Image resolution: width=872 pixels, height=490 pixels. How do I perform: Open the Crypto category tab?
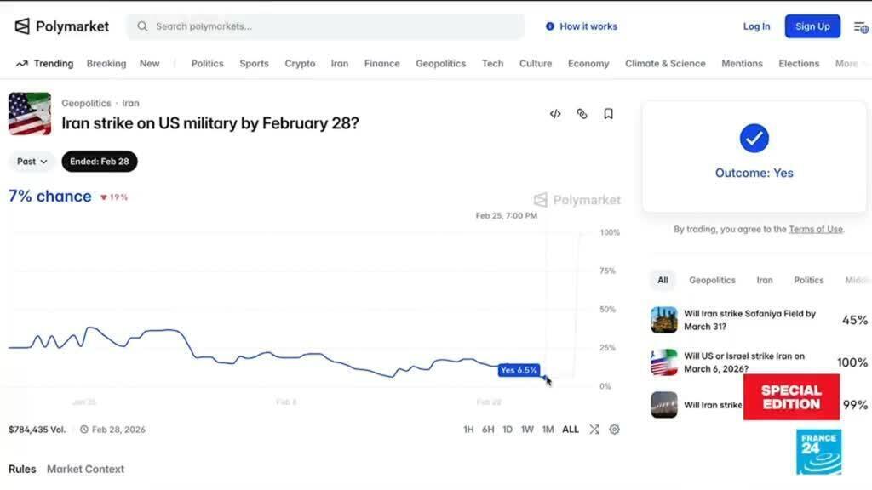(300, 63)
